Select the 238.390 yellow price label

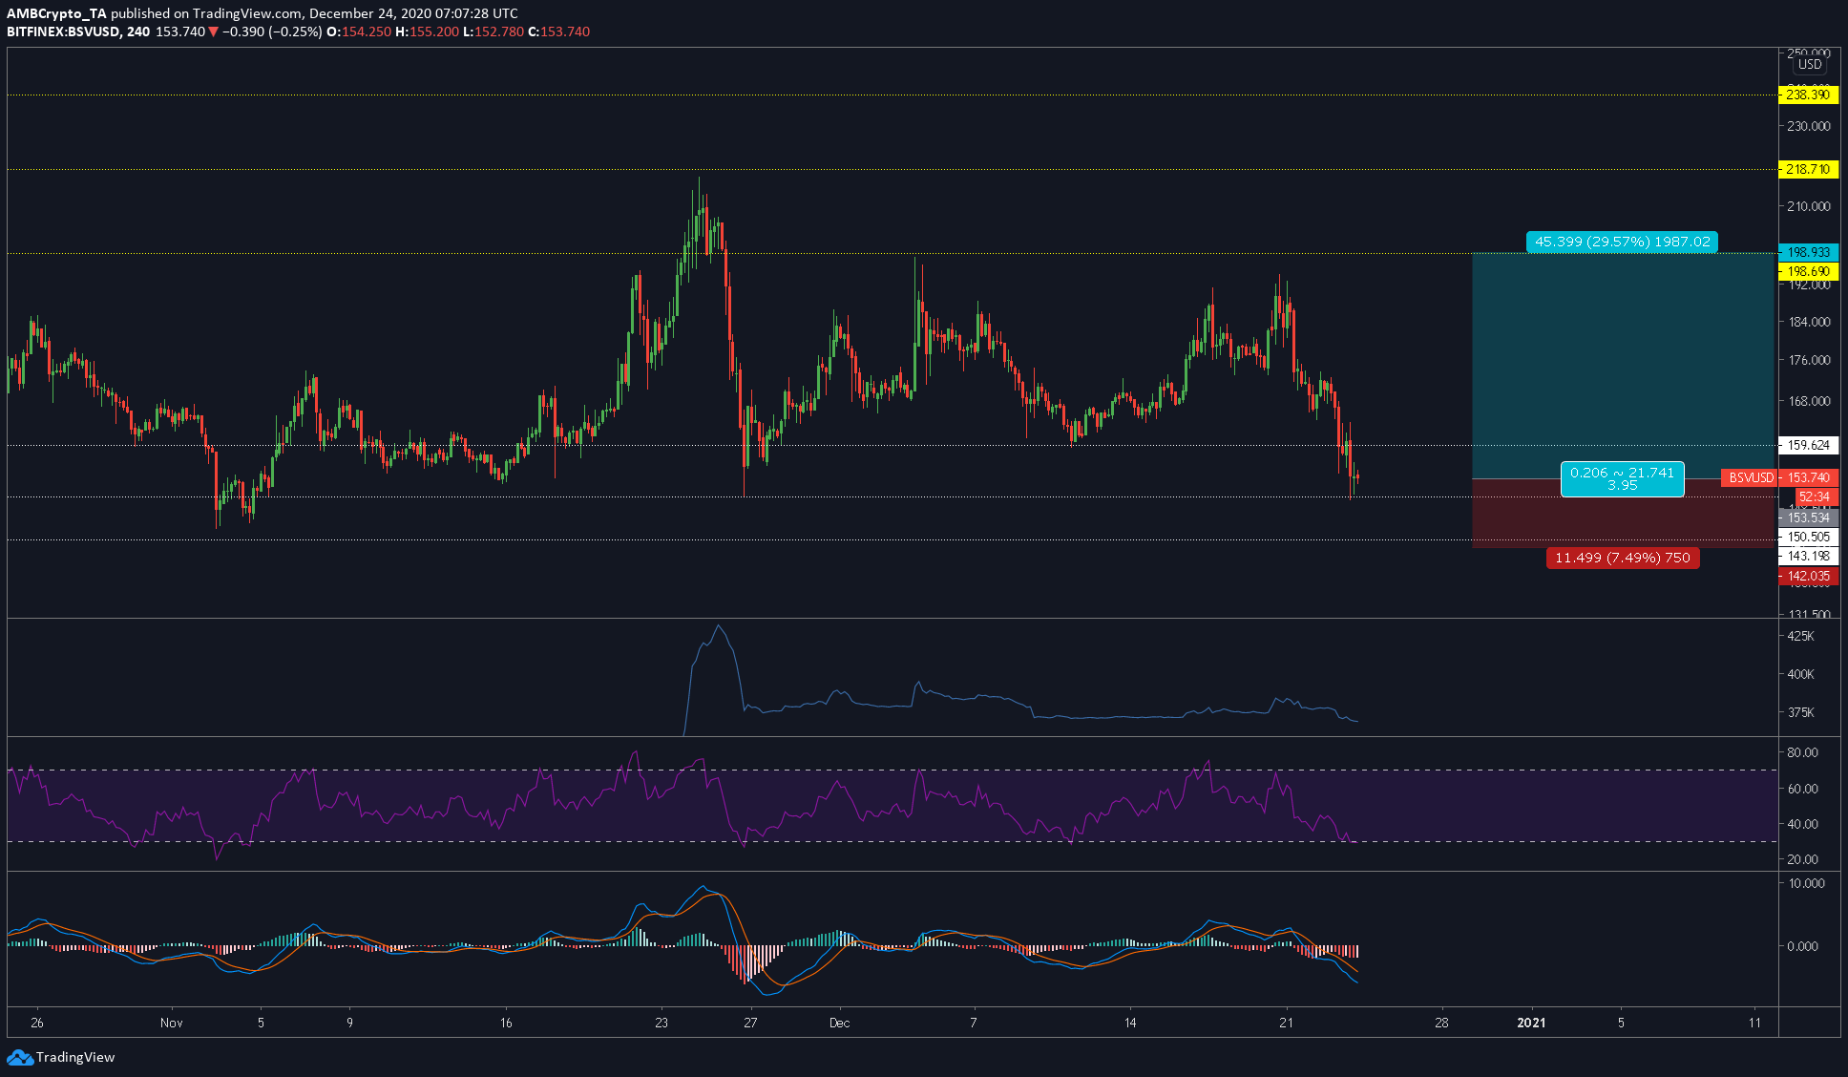(x=1809, y=95)
